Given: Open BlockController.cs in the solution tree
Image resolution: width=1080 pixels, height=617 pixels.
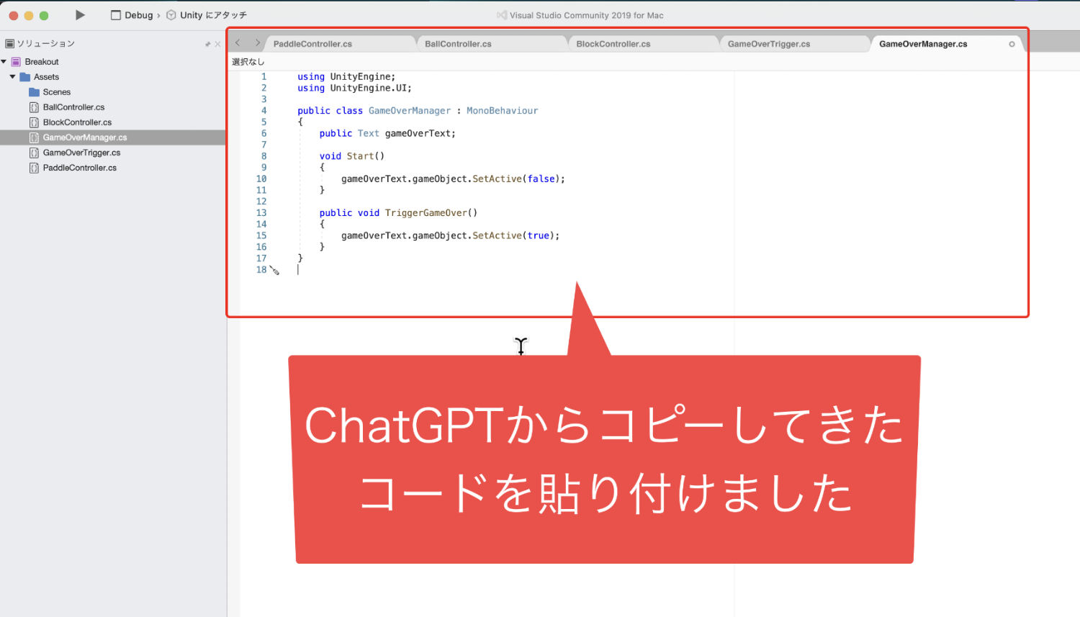Looking at the screenshot, I should click(77, 122).
